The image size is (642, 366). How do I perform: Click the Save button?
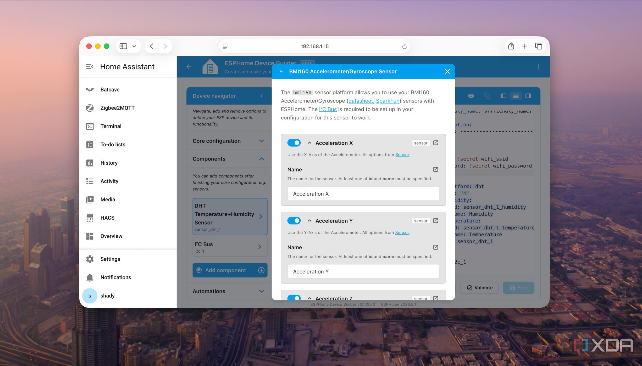[x=518, y=288]
